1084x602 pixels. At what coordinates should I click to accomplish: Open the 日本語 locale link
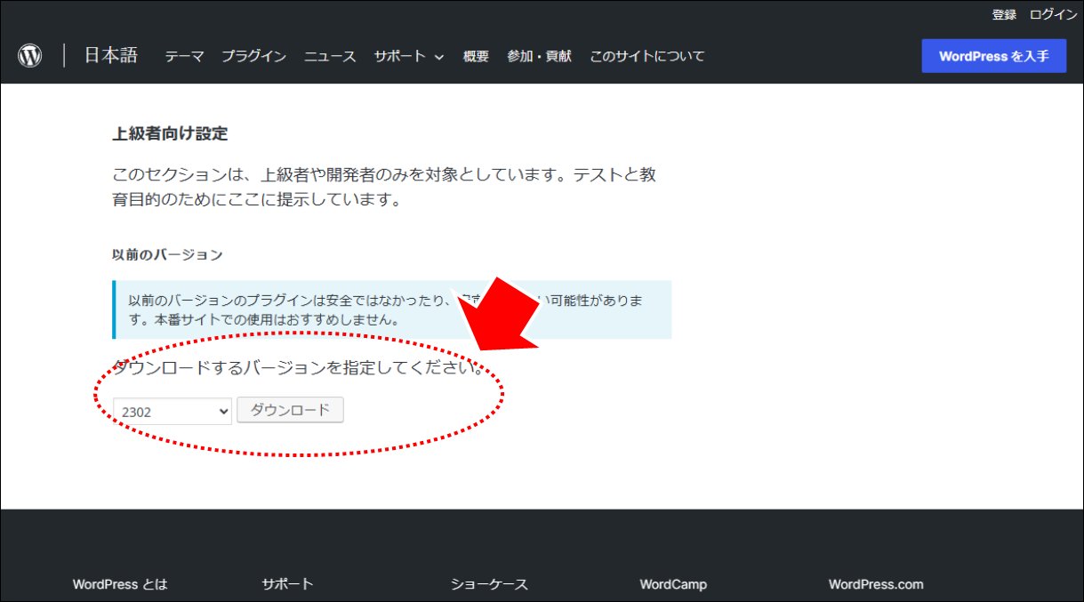coord(111,55)
